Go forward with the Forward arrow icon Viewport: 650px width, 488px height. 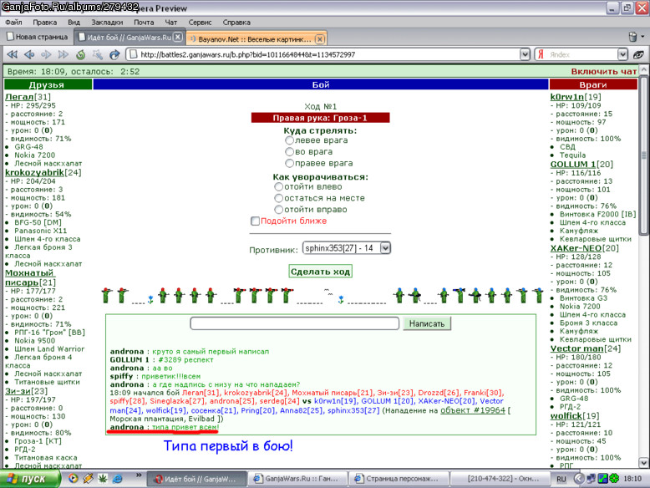(46, 54)
